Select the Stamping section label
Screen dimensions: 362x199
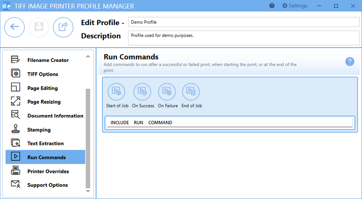(x=39, y=130)
